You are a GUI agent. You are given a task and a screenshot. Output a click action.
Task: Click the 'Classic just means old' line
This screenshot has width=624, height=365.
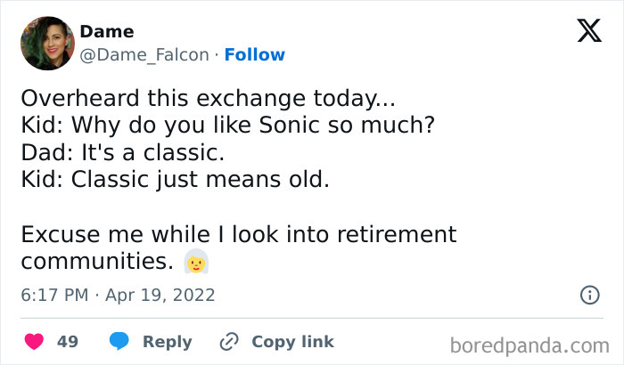175,178
